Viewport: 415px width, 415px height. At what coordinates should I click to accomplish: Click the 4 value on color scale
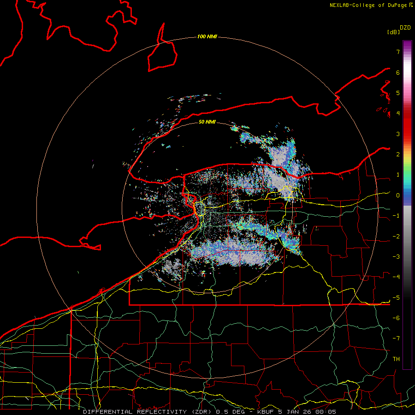(x=398, y=113)
